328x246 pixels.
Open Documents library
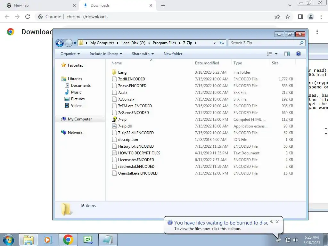click(78, 86)
